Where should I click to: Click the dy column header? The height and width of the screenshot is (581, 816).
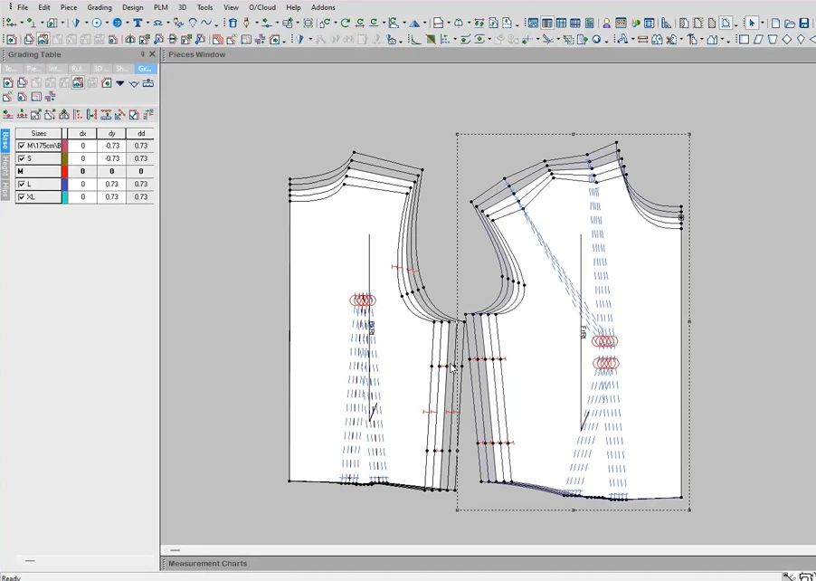click(111, 133)
